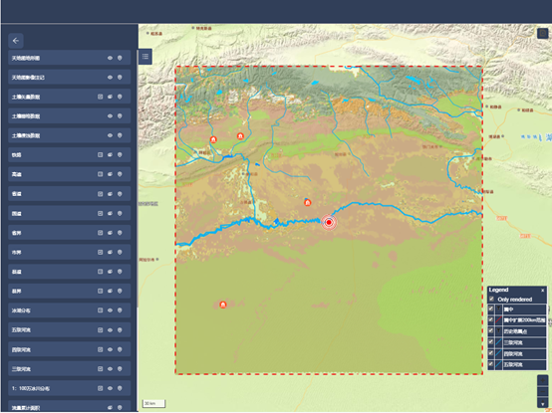The height and width of the screenshot is (413, 552).
Task: Click blue line swatch for 五级河流 in Legend
Action: pos(498,364)
